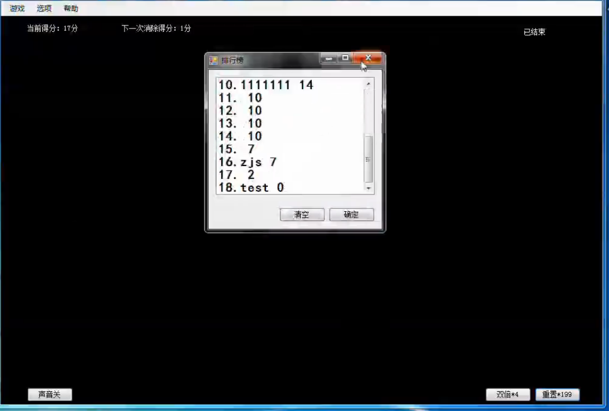This screenshot has height=411, width=609.
Task: Open the 游戏 menu
Action: pyautogui.click(x=17, y=8)
